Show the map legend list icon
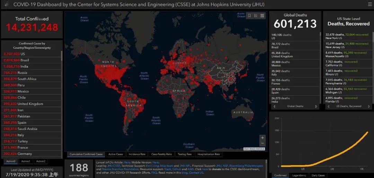This screenshot has height=178, width=374. pos(256,16)
